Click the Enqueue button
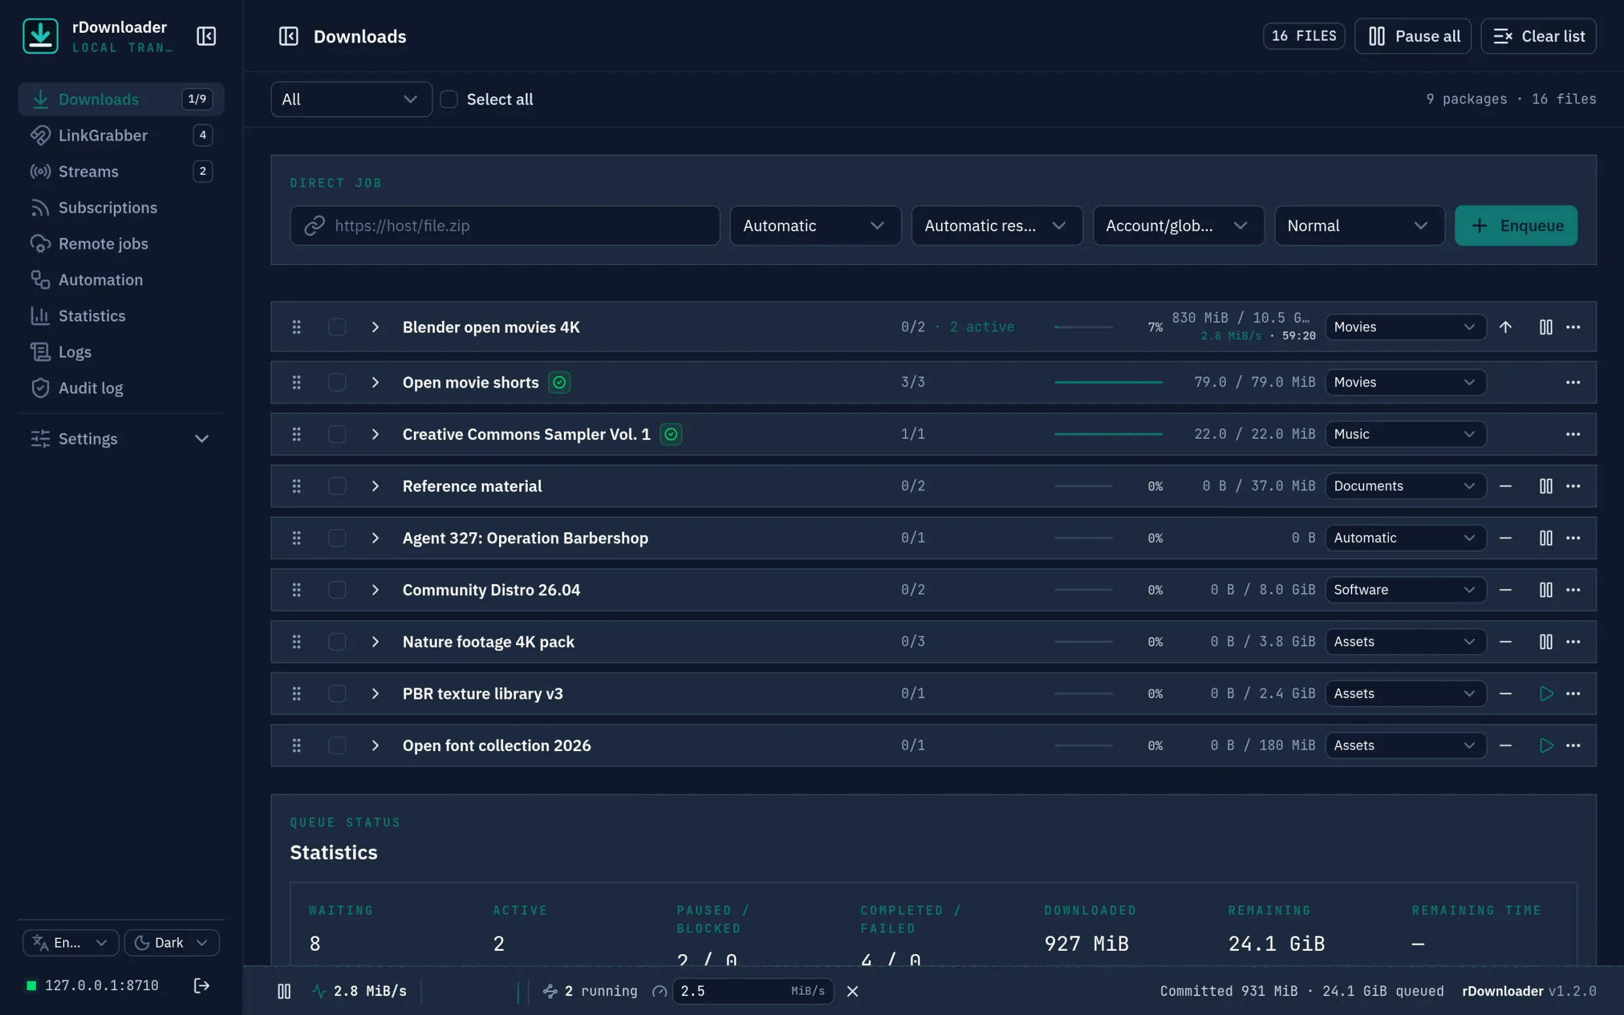Image resolution: width=1624 pixels, height=1015 pixels. click(1516, 225)
